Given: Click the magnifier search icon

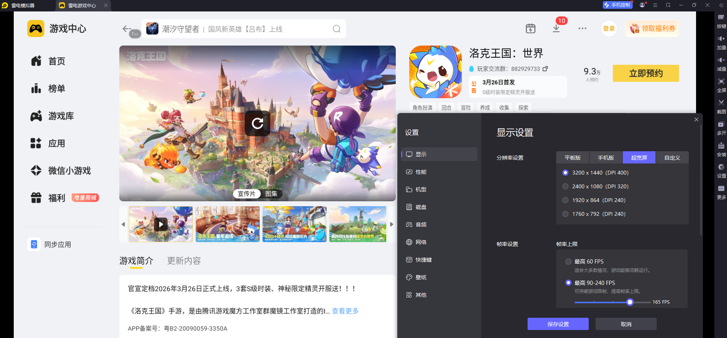Looking at the screenshot, I should pos(337,29).
